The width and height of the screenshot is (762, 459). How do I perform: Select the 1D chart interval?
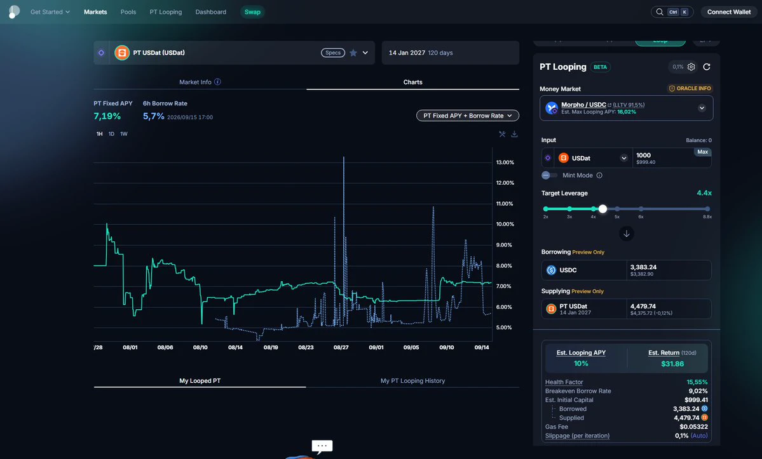click(111, 134)
